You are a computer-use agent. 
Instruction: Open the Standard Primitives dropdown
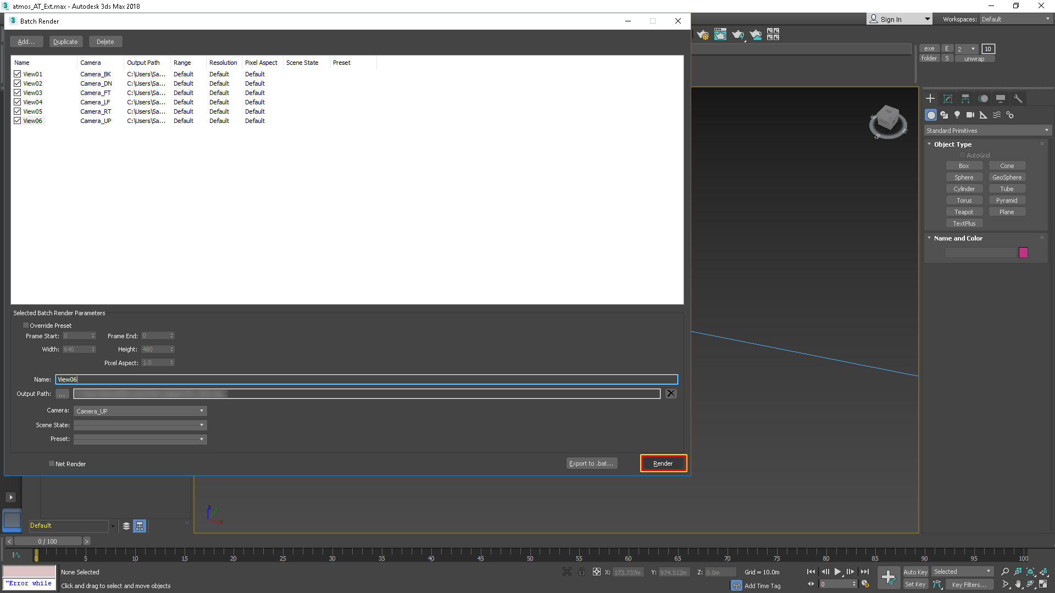[x=987, y=131]
